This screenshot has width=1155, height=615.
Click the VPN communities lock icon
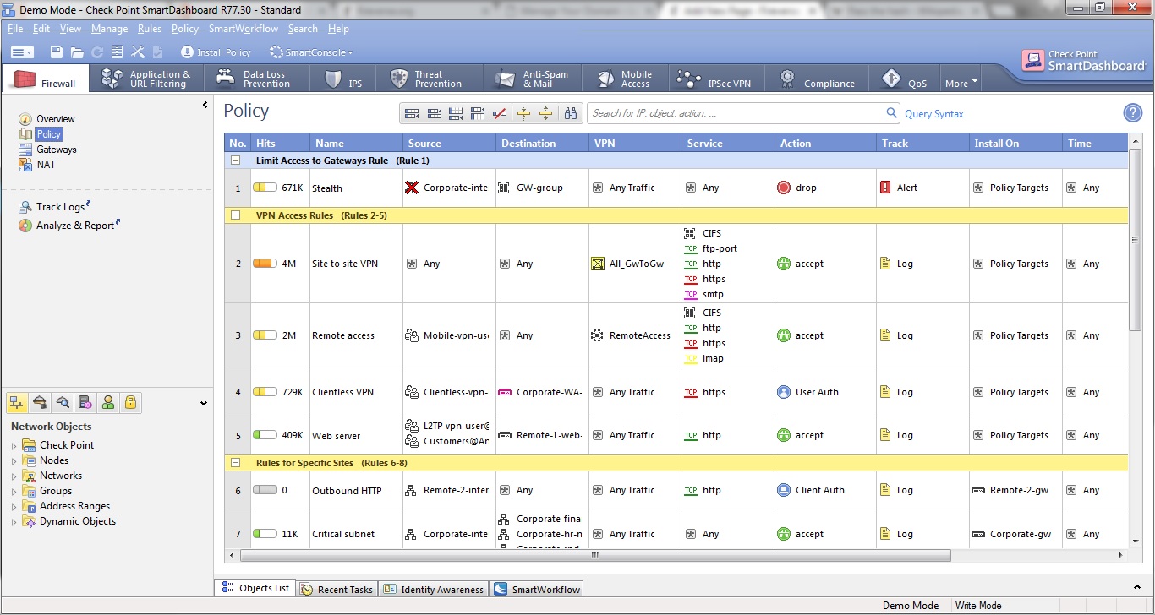129,403
